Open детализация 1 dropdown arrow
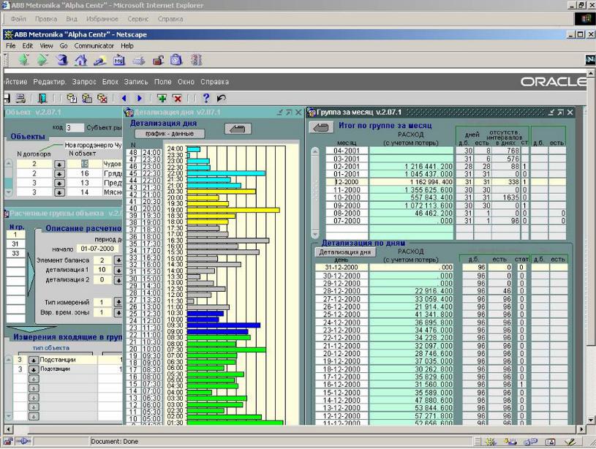Screen dimensions: 596x449 coord(118,270)
